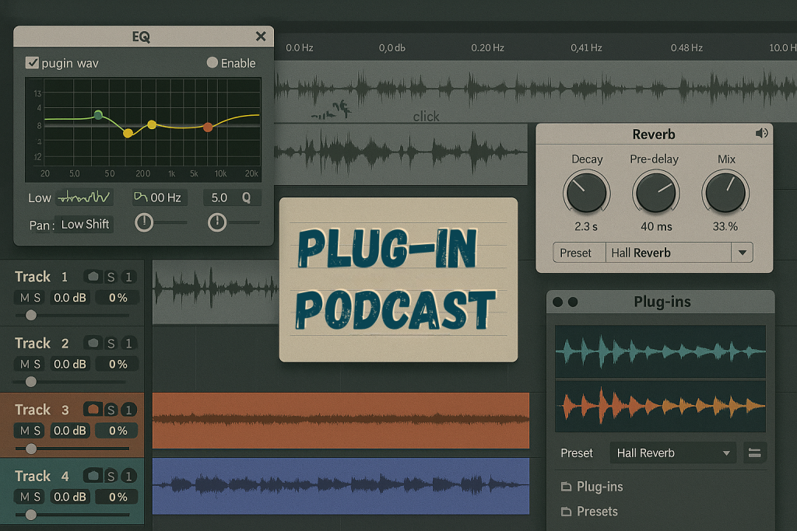Click the second dot on Plug-ins panel title
This screenshot has width=797, height=531.
point(573,302)
